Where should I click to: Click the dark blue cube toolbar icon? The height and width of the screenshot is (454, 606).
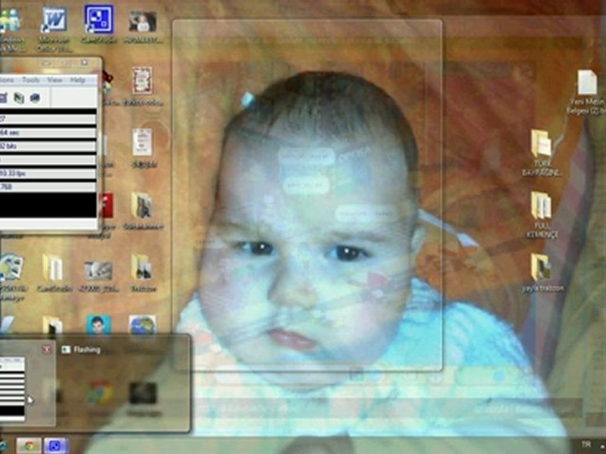35,98
